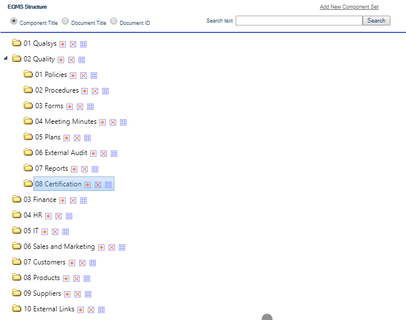
Task: Click the X icon next to 01 Policies
Action: [84, 75]
